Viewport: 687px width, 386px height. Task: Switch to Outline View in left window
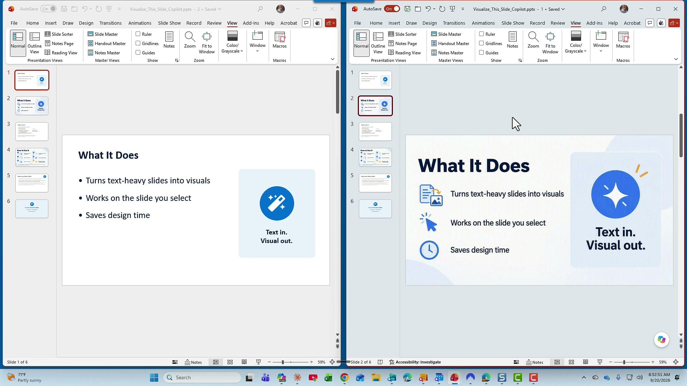(34, 43)
